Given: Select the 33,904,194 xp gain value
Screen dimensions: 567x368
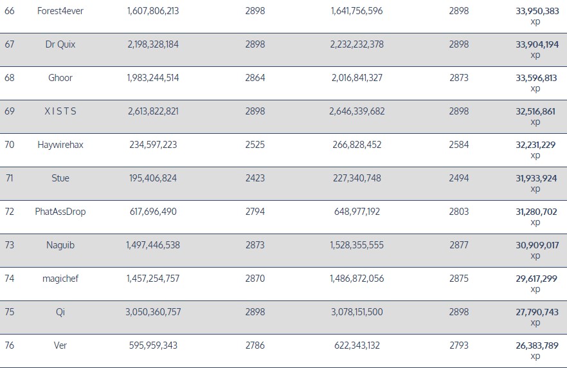Looking at the screenshot, I should click(x=536, y=44).
